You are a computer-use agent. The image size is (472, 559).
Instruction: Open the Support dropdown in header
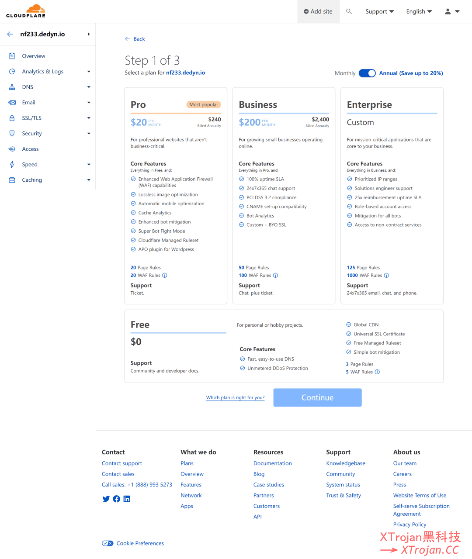pos(379,11)
